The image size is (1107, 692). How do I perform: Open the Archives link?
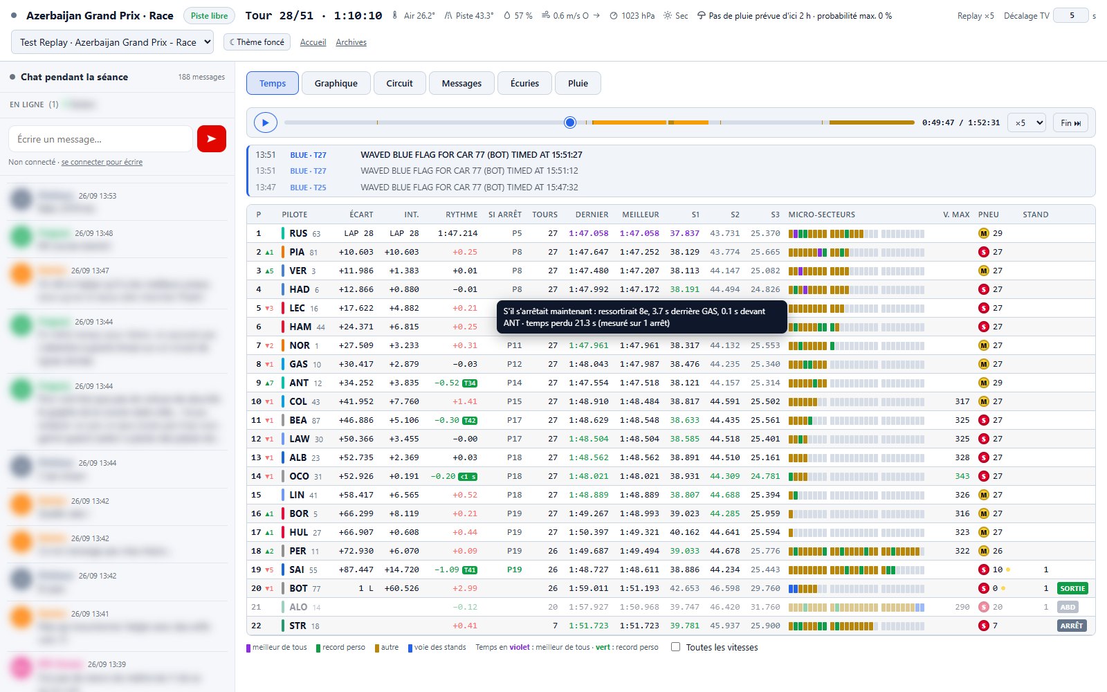pos(351,42)
